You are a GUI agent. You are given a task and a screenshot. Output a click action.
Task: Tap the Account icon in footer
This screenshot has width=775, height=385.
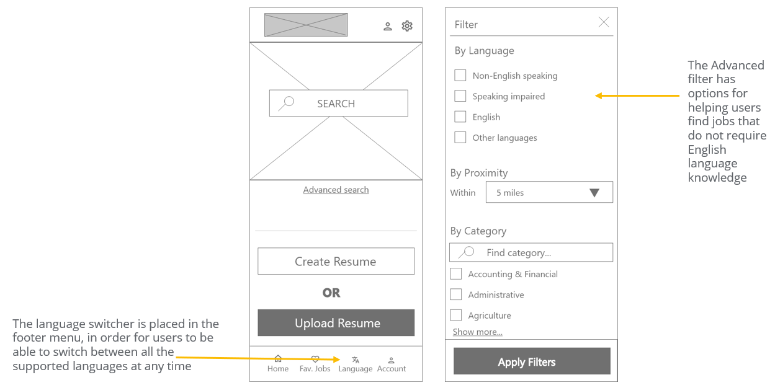coord(392,360)
